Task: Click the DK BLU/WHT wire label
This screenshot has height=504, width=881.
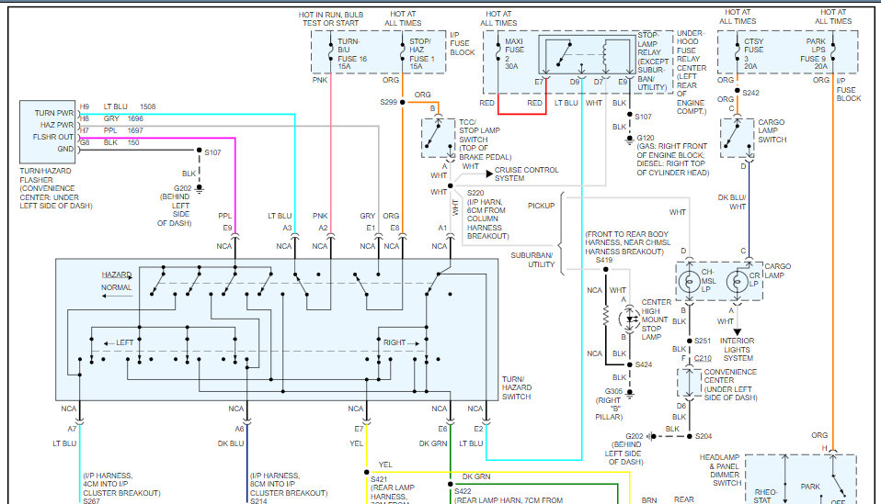Action: point(732,202)
